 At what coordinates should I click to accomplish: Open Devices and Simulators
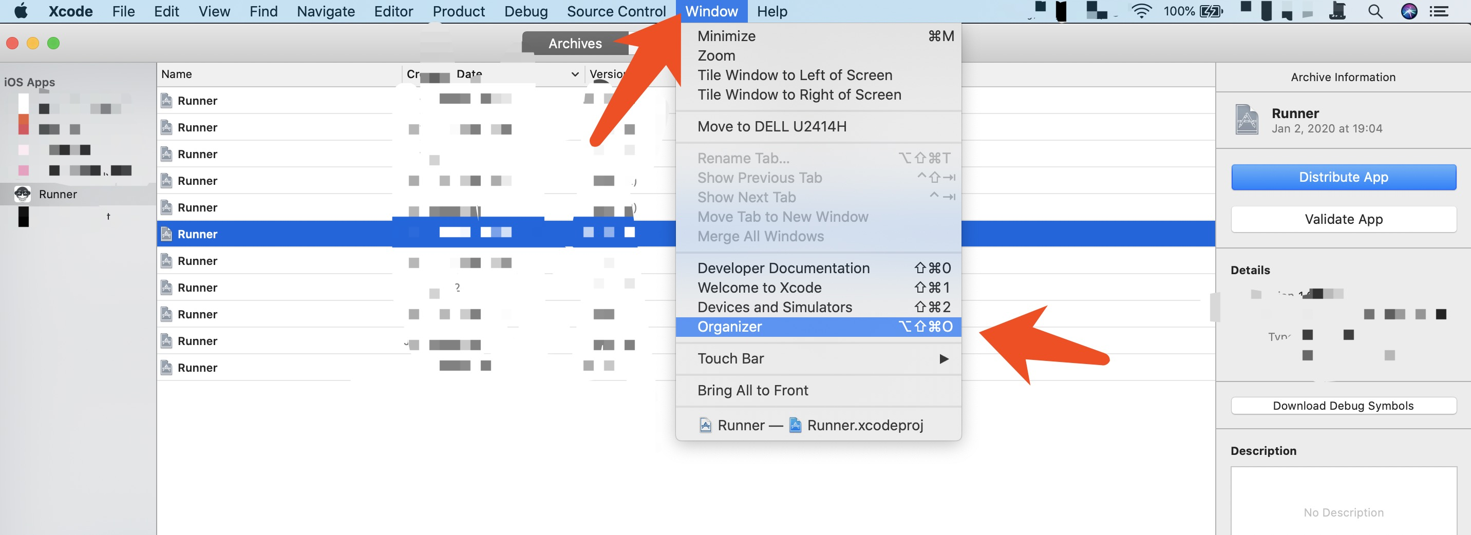[818, 307]
